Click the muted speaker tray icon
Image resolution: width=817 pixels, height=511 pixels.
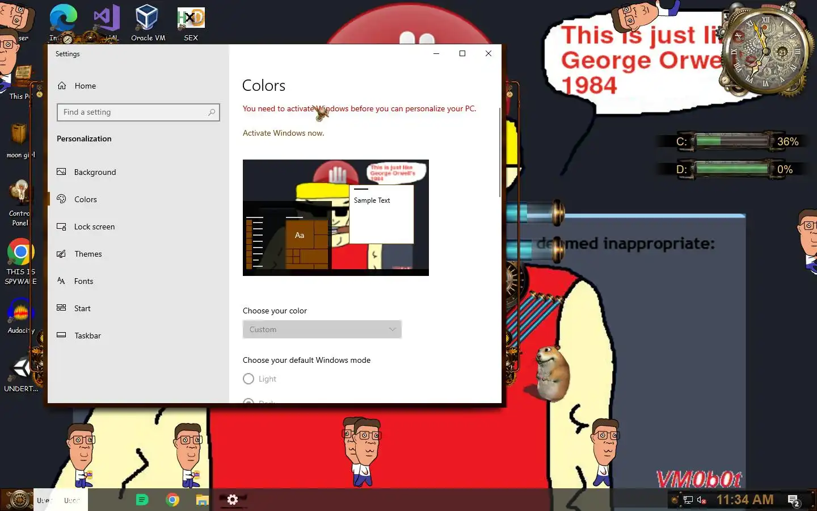(701, 500)
